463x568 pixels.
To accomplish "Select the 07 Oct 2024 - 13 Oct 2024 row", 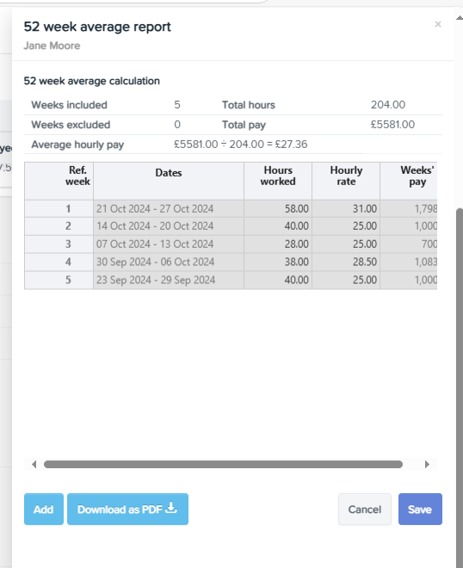I will (x=231, y=244).
